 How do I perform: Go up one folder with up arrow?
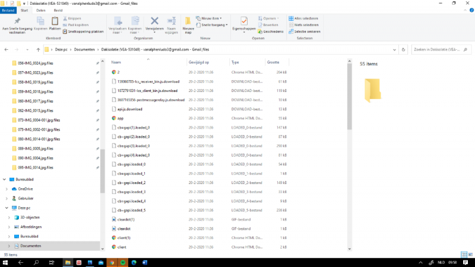38,50
